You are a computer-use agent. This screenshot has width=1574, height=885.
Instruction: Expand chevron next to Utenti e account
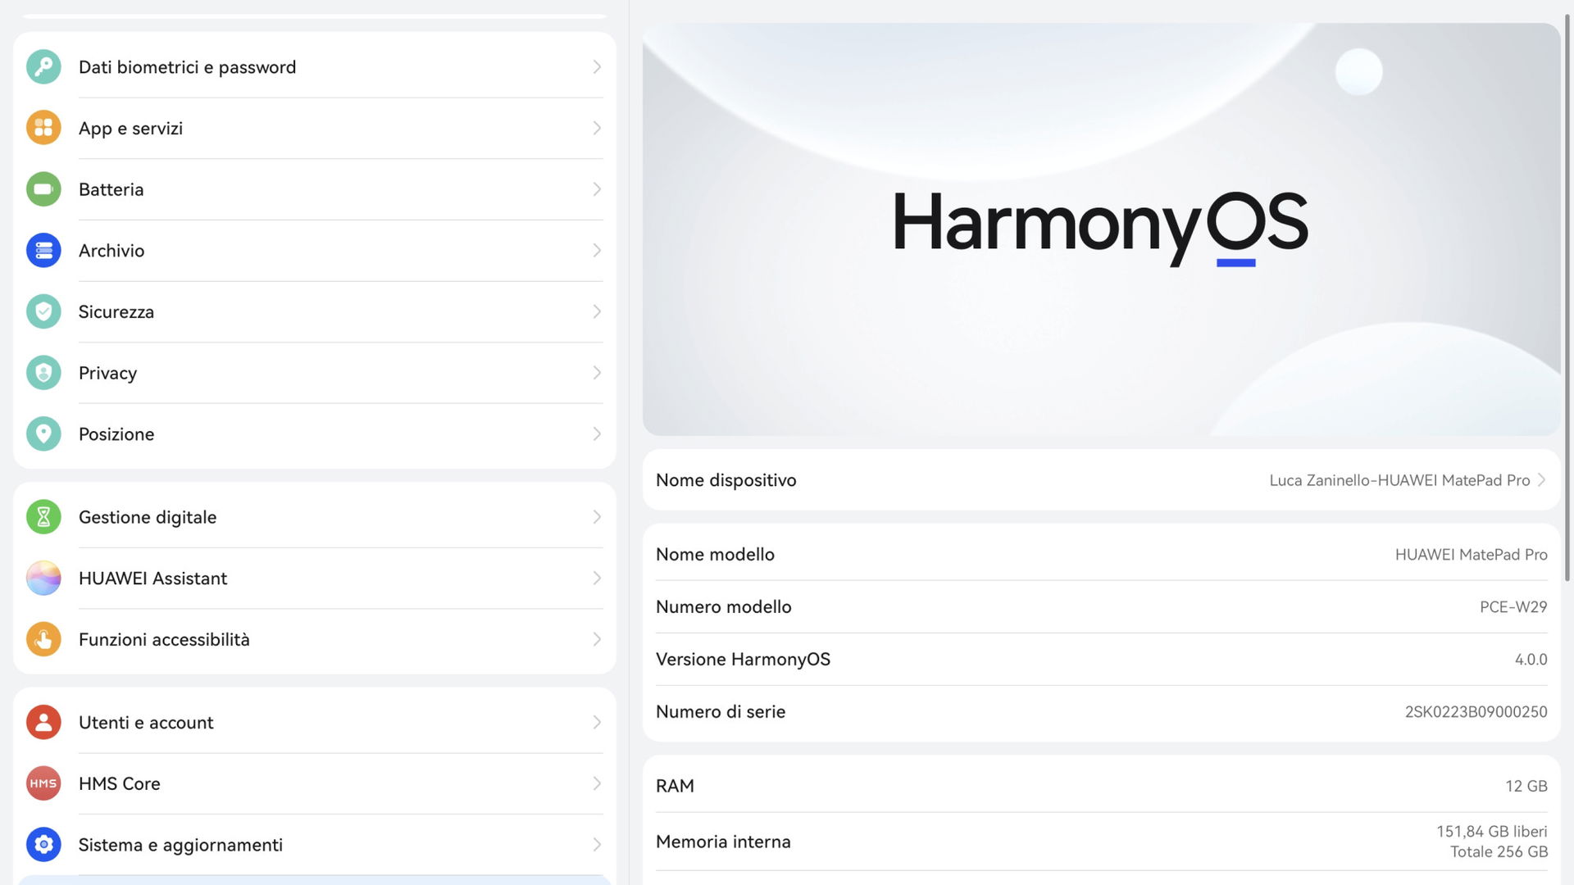coord(597,723)
